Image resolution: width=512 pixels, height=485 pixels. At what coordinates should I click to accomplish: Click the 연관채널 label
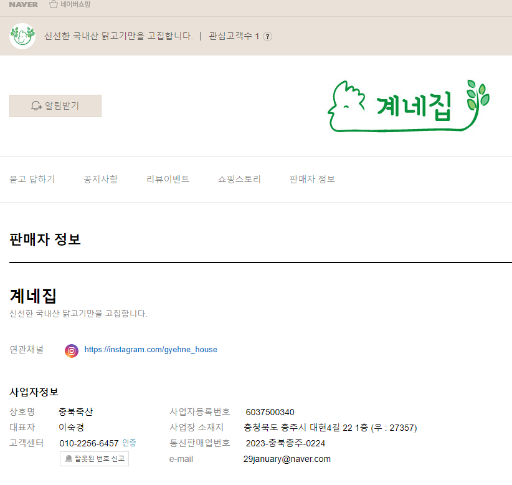[26, 349]
